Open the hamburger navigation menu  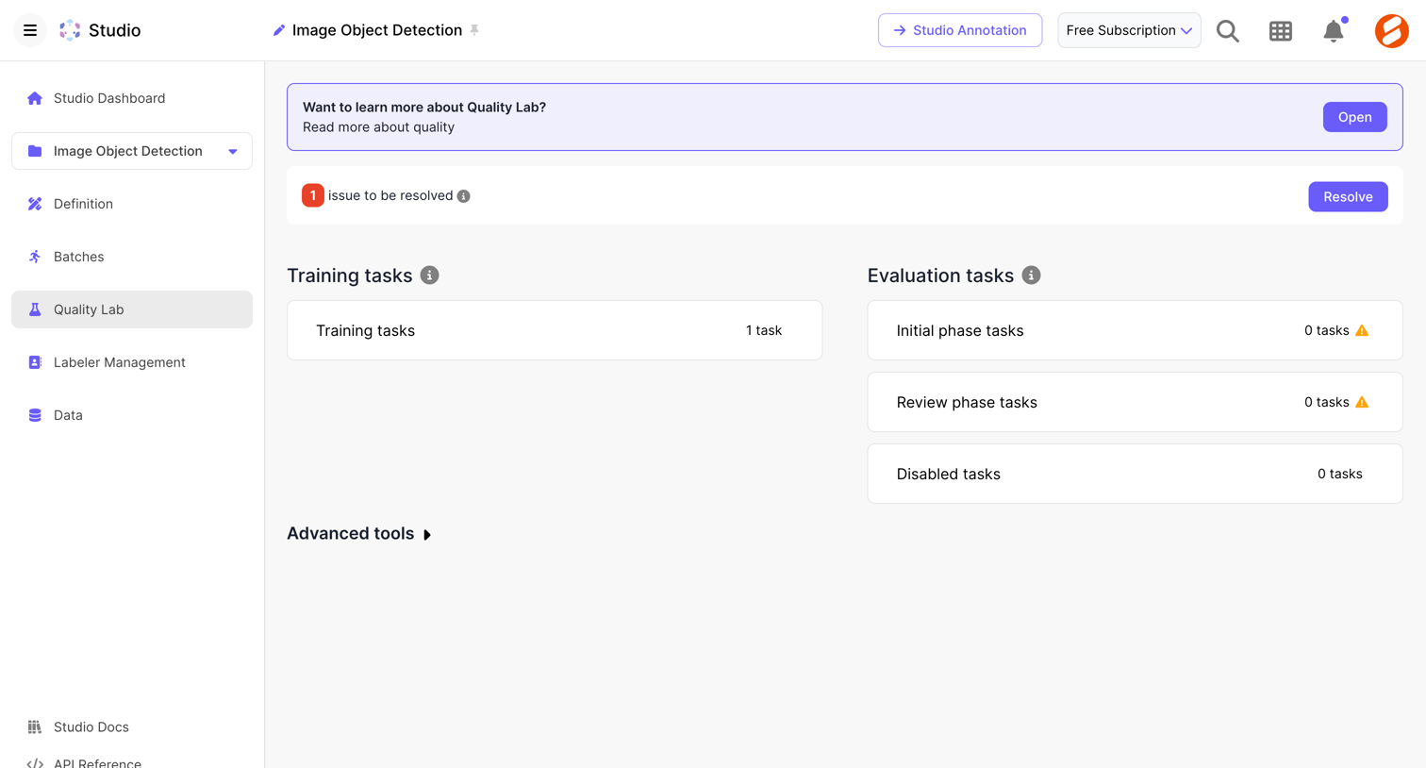click(30, 30)
